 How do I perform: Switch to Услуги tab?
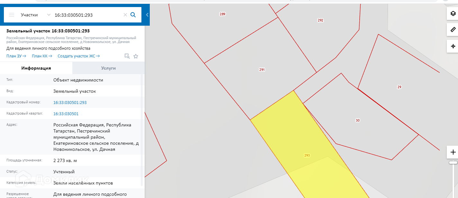(x=108, y=68)
